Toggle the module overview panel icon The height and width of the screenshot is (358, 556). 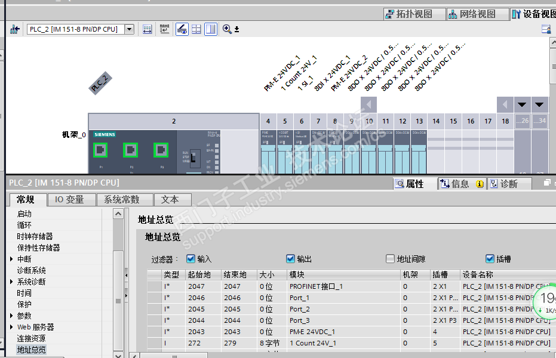pyautogui.click(x=211, y=29)
